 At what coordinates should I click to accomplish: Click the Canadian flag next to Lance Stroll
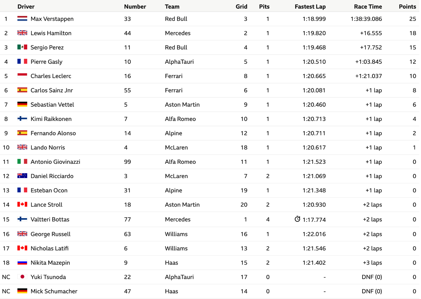tap(22, 204)
